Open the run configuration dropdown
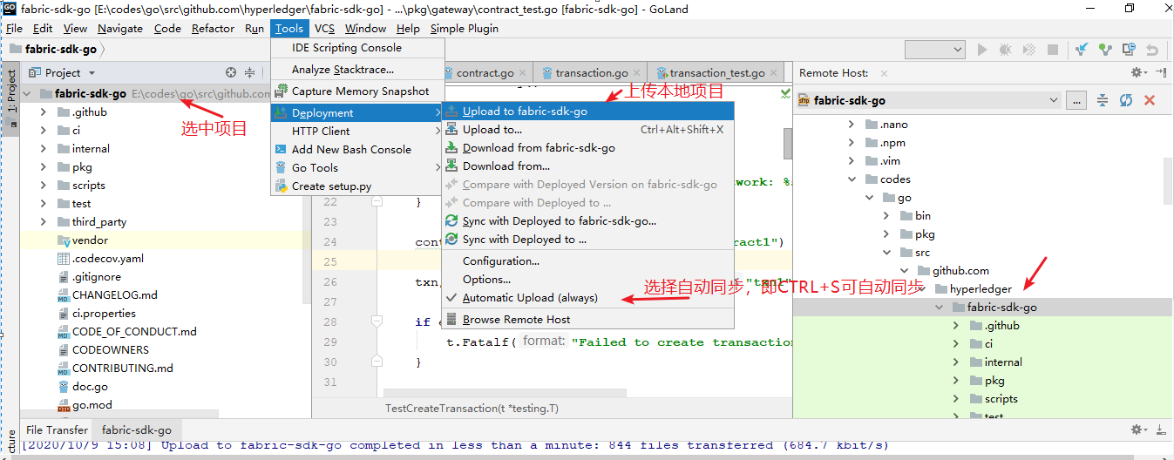 click(x=933, y=51)
